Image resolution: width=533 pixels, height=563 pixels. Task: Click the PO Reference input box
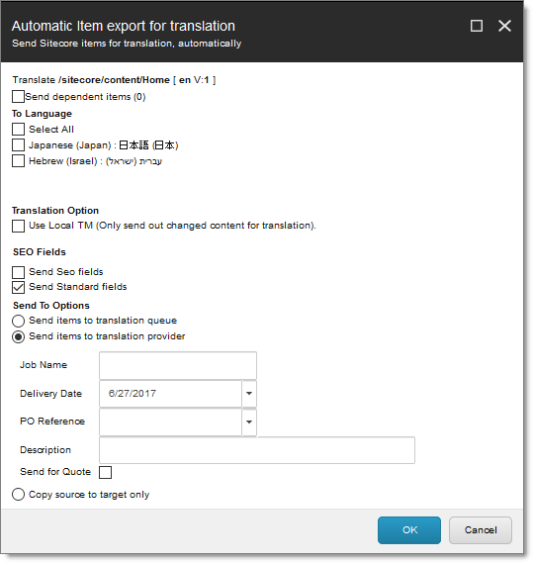coord(170,422)
